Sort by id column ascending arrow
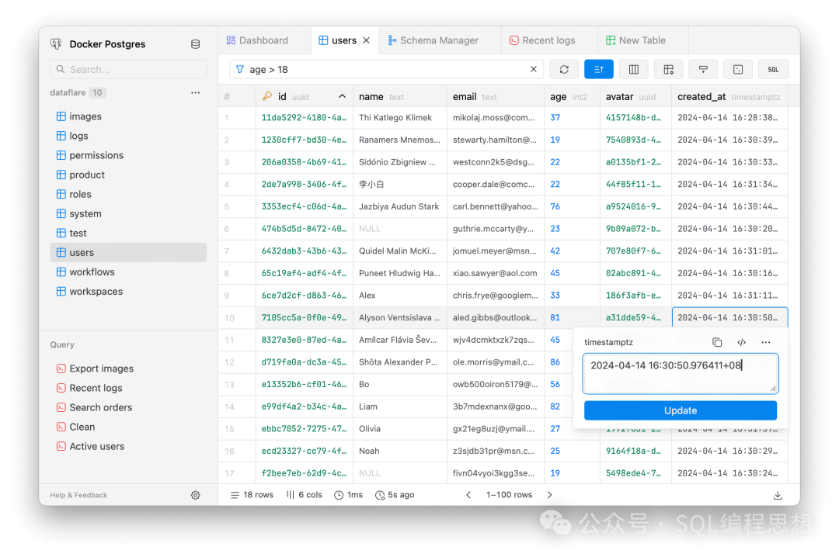 click(342, 96)
